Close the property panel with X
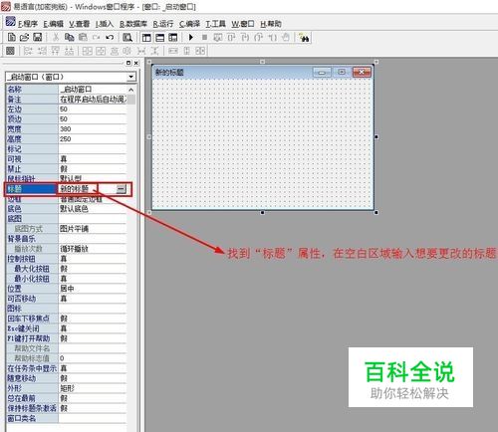This screenshot has height=432, width=498. [x=136, y=63]
